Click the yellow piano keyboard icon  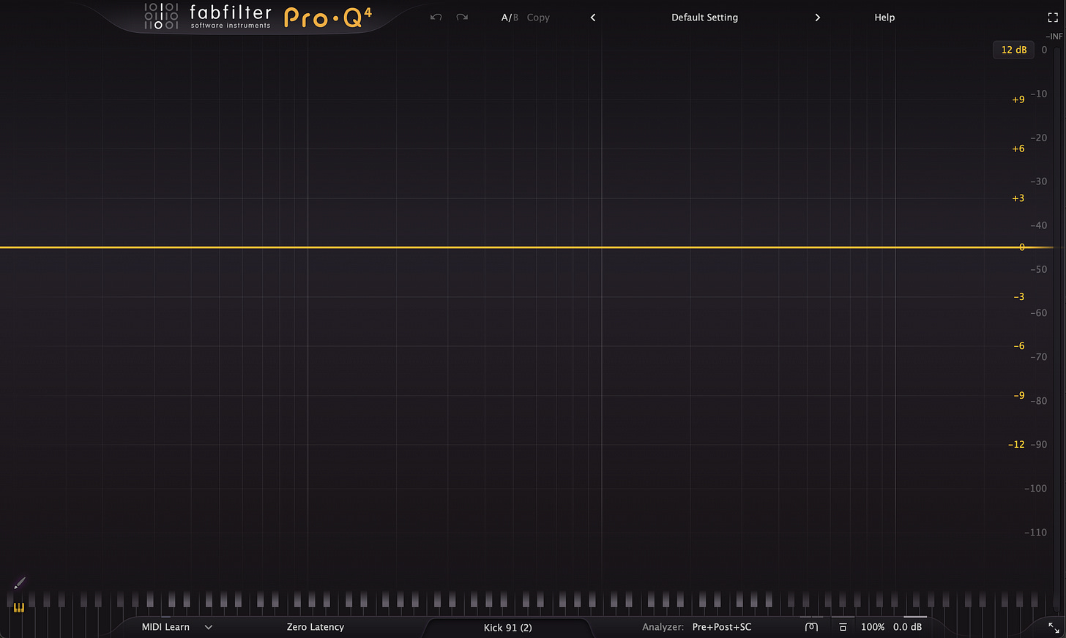pos(18,607)
